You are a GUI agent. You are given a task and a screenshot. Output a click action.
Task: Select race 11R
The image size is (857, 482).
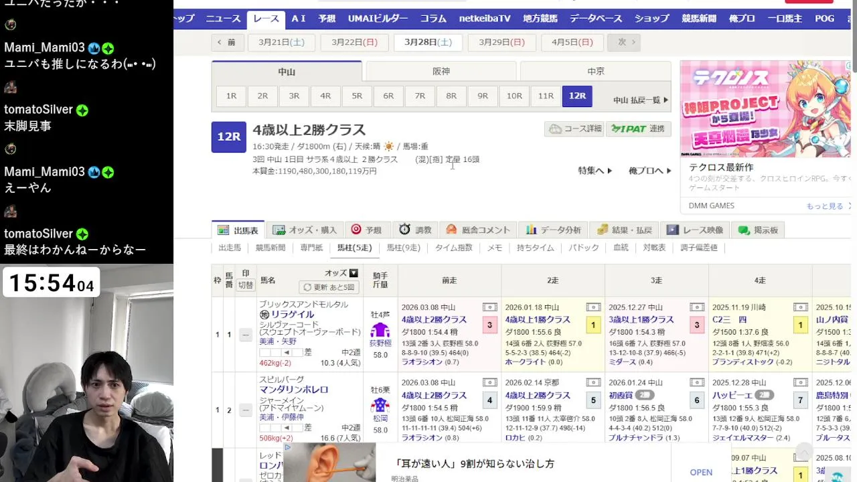[x=546, y=96]
